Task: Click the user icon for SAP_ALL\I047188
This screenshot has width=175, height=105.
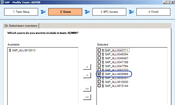Action: (x=103, y=62)
